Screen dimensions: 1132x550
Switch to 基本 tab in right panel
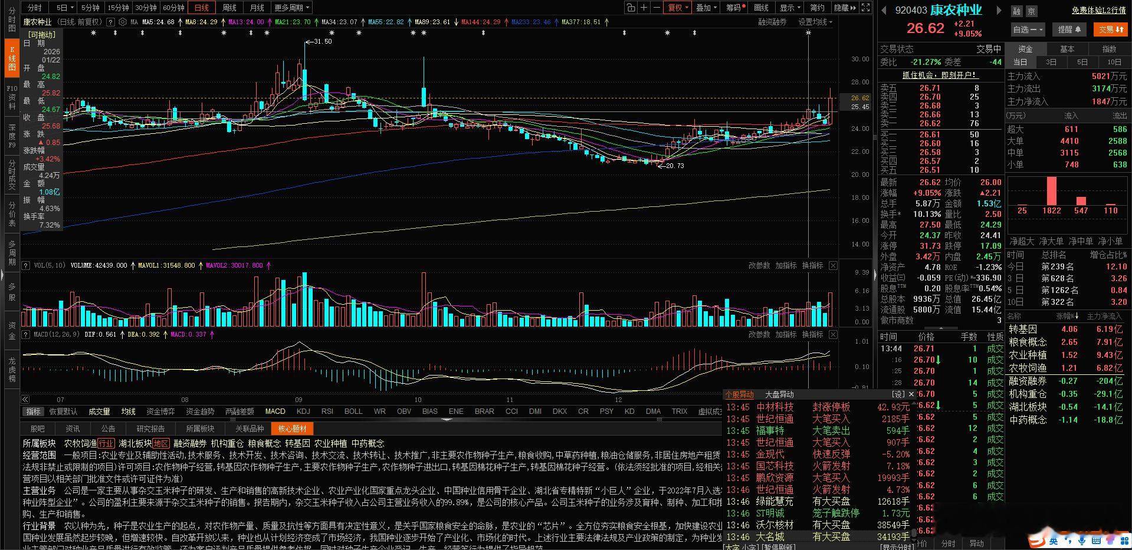pyautogui.click(x=1067, y=49)
